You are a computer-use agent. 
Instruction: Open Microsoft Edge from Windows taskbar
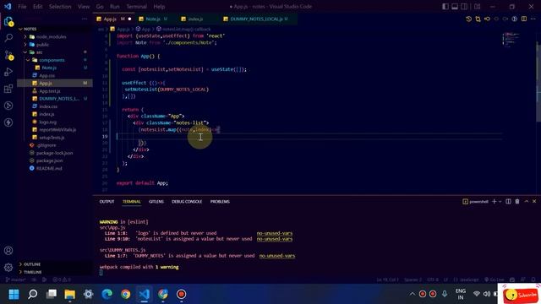(x=107, y=294)
